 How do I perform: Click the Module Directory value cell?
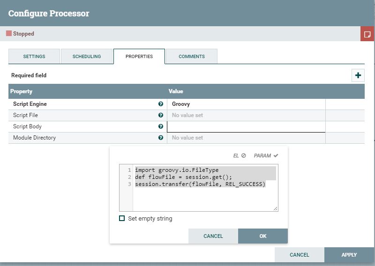pyautogui.click(x=246, y=138)
